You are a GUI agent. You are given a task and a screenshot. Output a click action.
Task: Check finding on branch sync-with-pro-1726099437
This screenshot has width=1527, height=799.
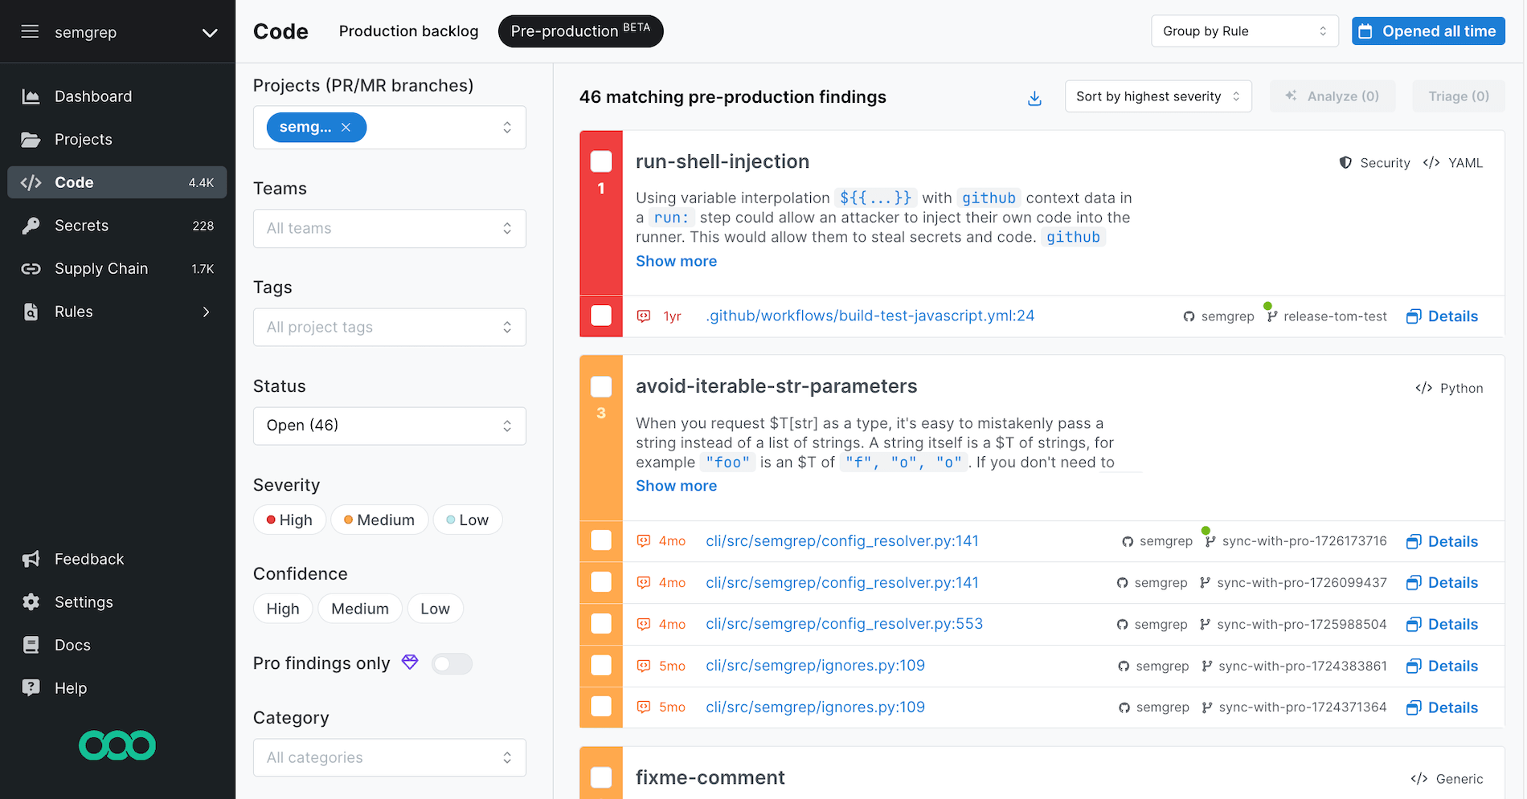[601, 582]
